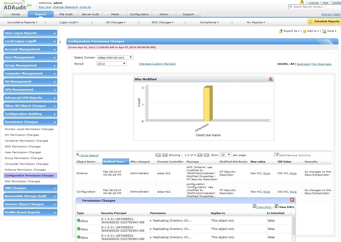Image resolution: width=341 pixels, height=242 pixels.
Task: Expand the User Logon Reports section
Action: [30, 33]
